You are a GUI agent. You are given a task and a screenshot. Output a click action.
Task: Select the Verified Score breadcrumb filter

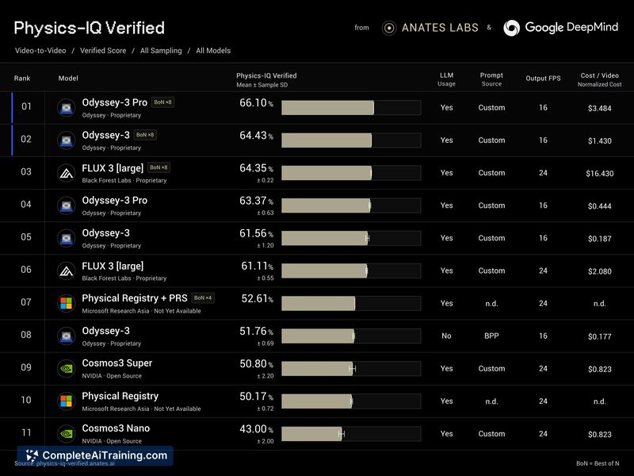coord(103,51)
